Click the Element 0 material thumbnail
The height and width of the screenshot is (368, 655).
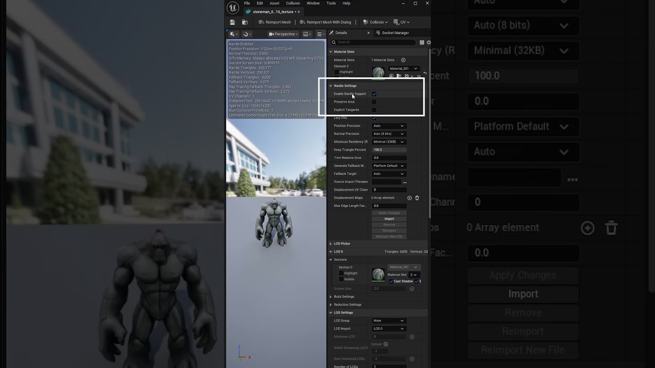(378, 73)
